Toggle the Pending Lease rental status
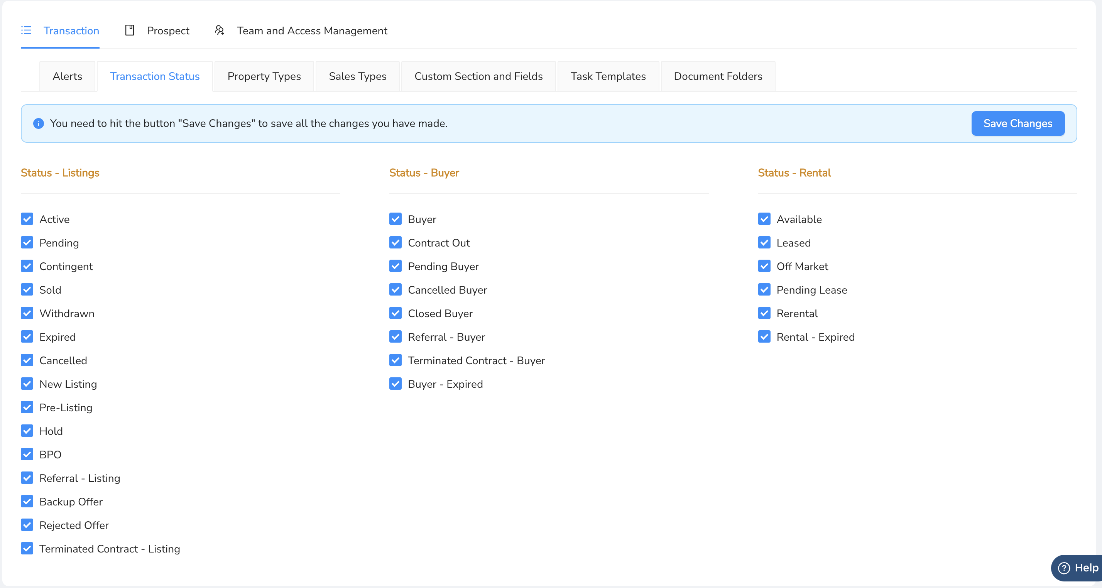Viewport: 1102px width, 588px height. 764,289
